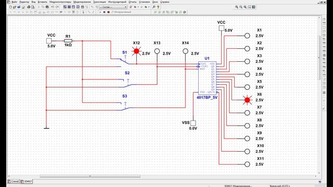Screen dimensions: 333x187
Task: Stop the simulation
Action: [109, 12]
